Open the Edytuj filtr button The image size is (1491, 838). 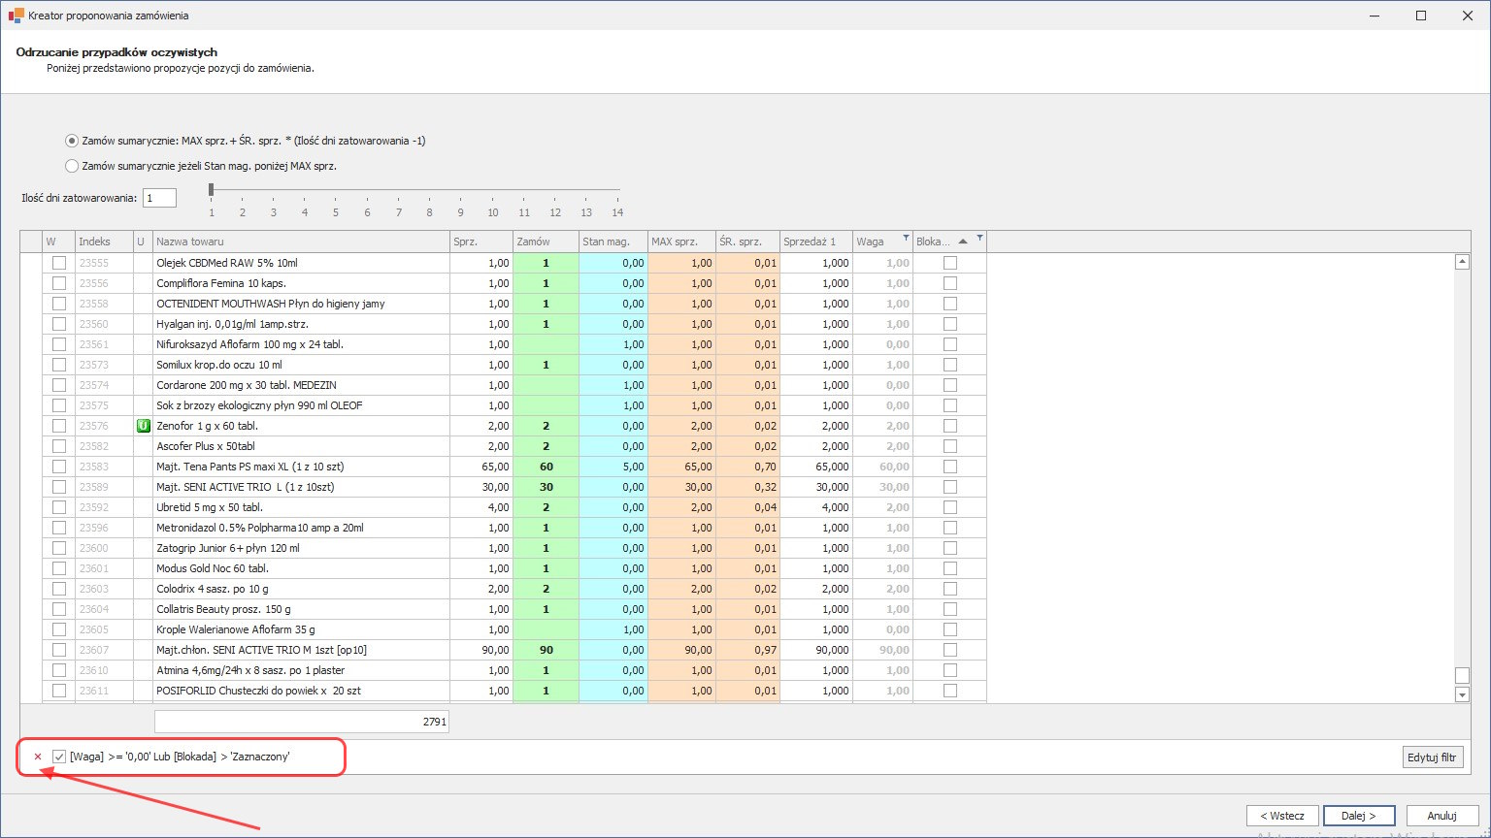1433,757
